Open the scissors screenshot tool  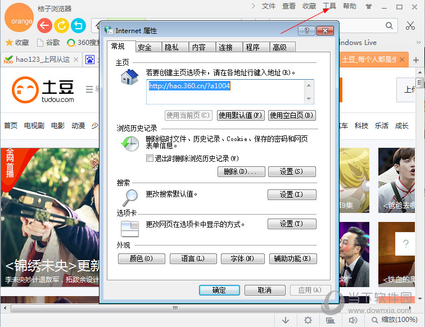point(410,25)
